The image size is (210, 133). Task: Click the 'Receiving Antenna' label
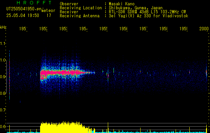click(x=80, y=16)
